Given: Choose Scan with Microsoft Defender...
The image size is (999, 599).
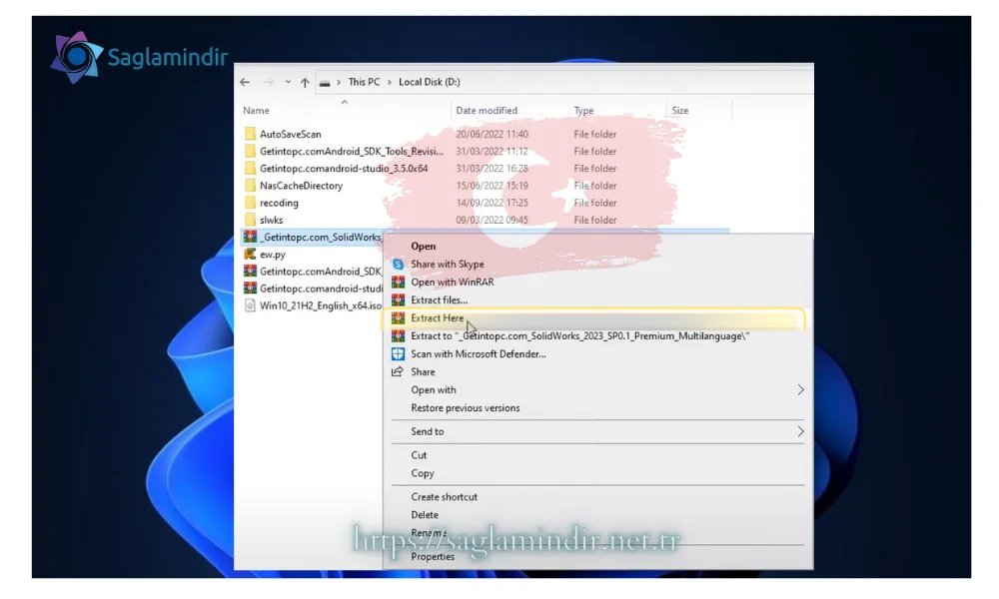Looking at the screenshot, I should [478, 354].
